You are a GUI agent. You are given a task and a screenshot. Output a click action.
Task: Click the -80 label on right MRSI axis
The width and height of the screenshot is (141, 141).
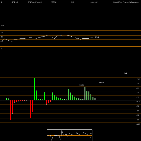click(138, 120)
